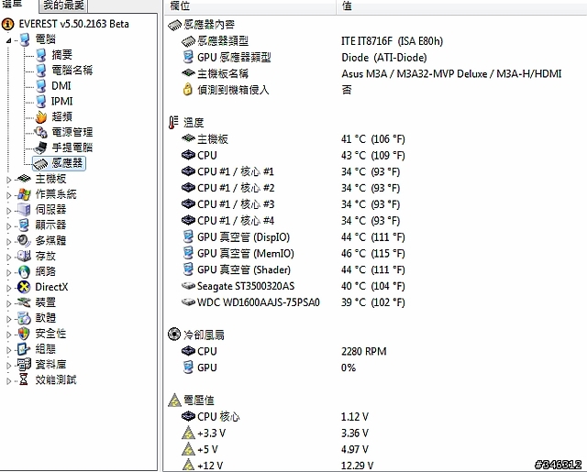The height and width of the screenshot is (472, 587).
Task: Click the 裝置 devices icon
Action: [x=24, y=302]
